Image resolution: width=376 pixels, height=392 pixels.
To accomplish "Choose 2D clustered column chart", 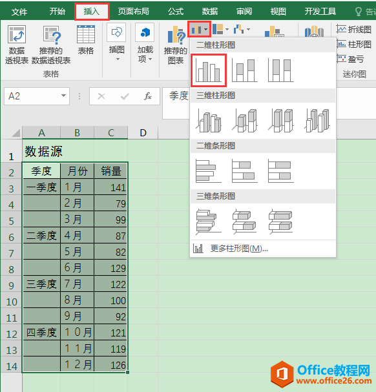I will 209,70.
